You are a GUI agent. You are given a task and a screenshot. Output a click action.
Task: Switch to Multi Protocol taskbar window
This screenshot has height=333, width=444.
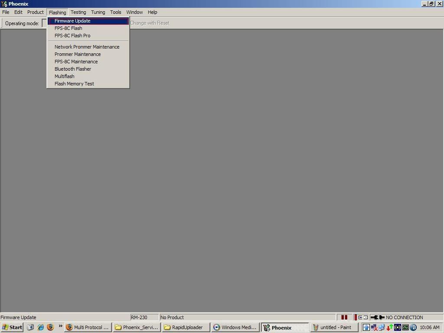click(x=88, y=327)
